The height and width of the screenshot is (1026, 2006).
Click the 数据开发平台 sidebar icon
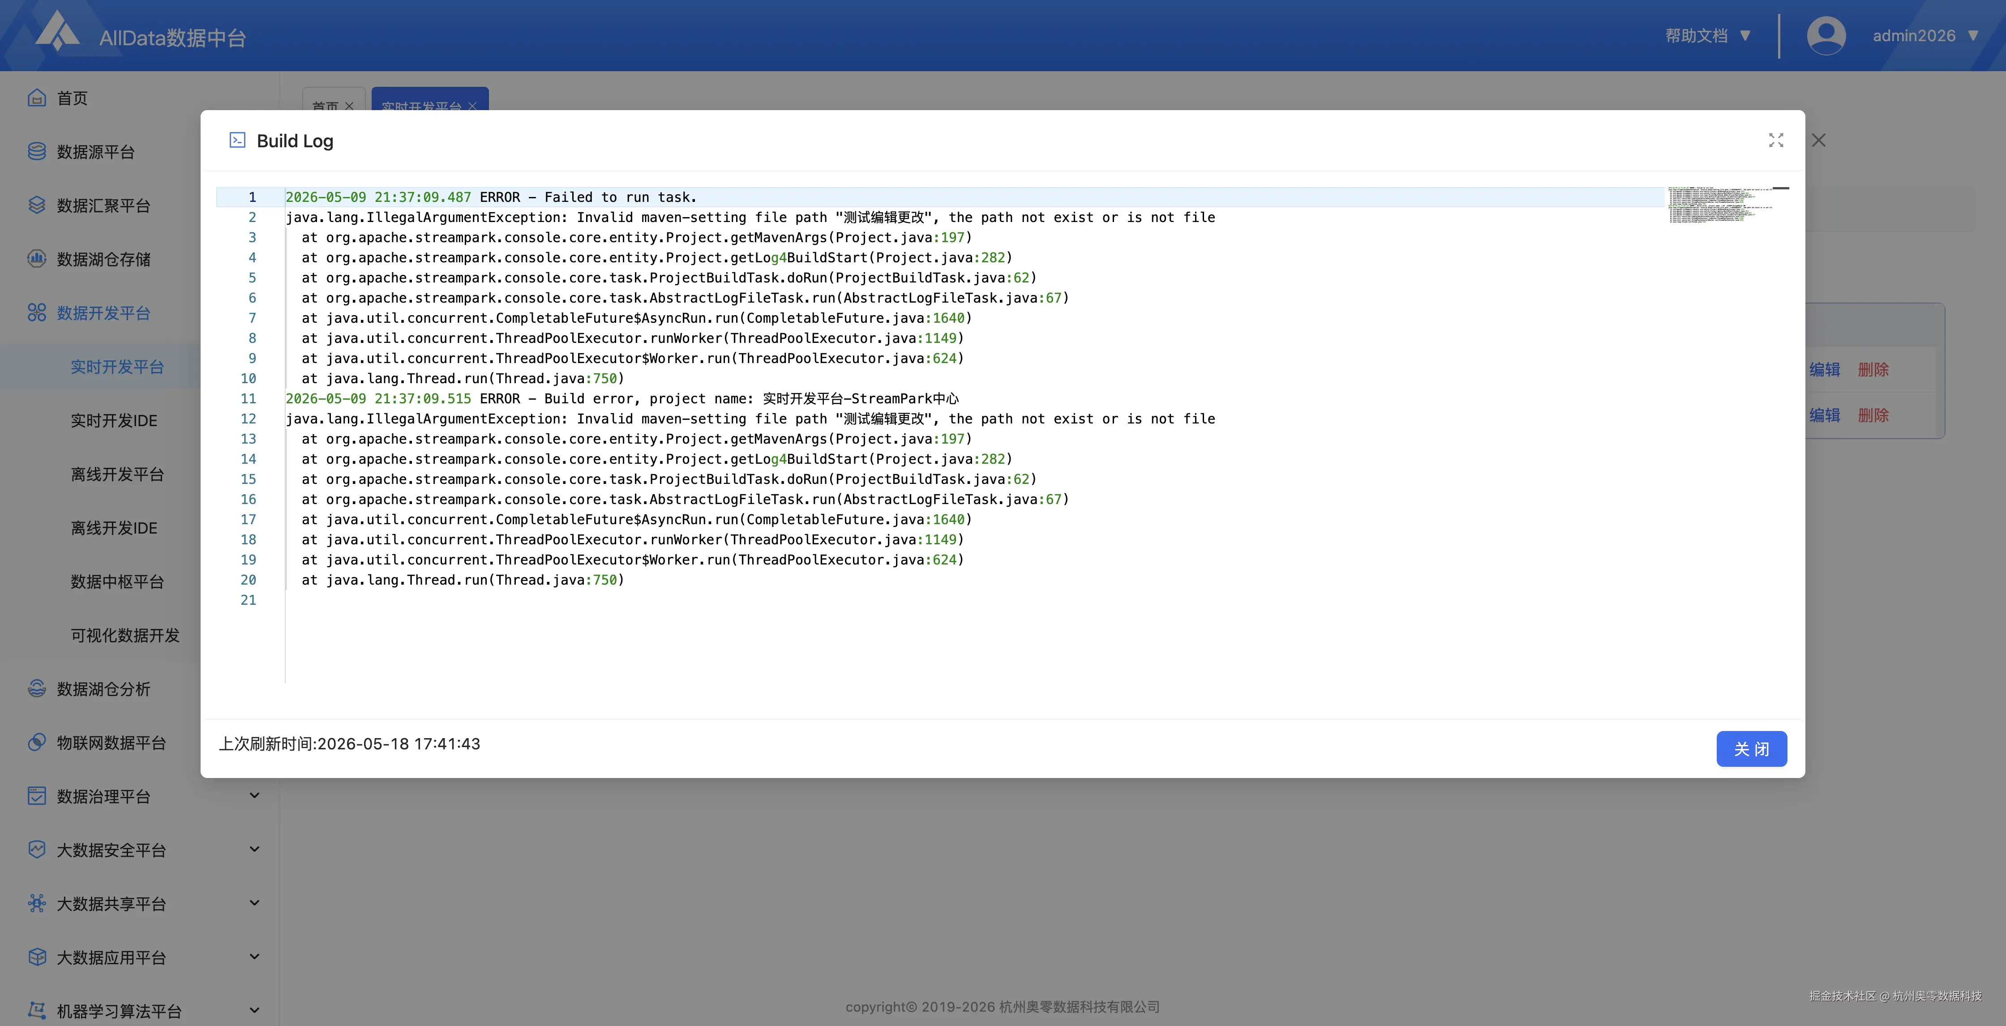[x=37, y=312]
